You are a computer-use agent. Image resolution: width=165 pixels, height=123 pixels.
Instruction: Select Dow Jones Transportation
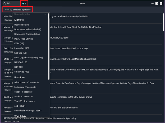tap(27, 34)
